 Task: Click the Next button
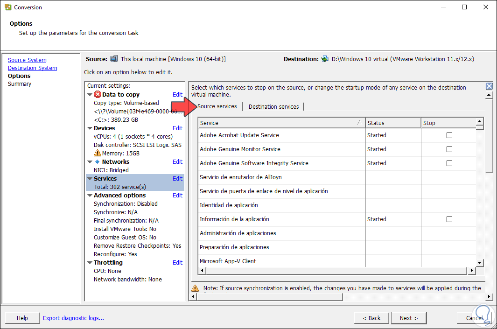[408, 318]
